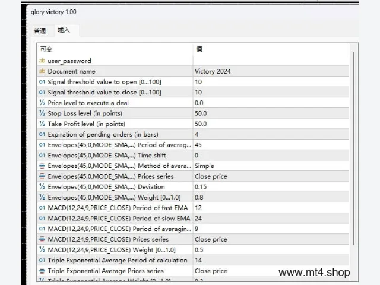Click double icon for Envelopes Weight
380x285 pixels.
(42, 197)
